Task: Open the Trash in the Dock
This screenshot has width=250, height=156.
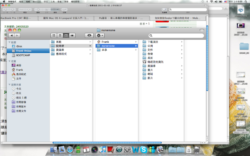Action: pyautogui.click(x=197, y=149)
